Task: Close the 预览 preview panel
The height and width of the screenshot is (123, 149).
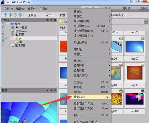Action: pyautogui.click(x=55, y=90)
